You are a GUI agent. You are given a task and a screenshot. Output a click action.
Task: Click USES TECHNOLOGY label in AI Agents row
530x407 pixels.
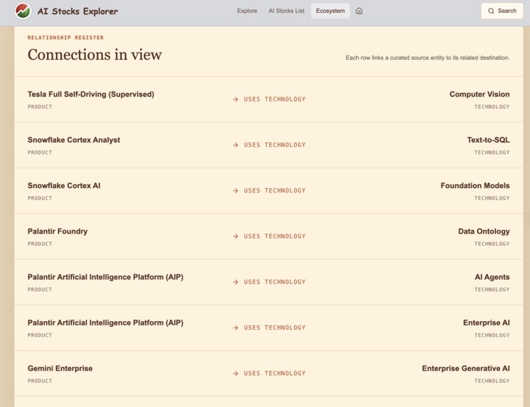(274, 281)
